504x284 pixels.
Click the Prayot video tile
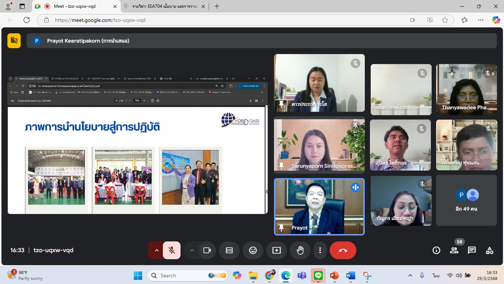319,207
